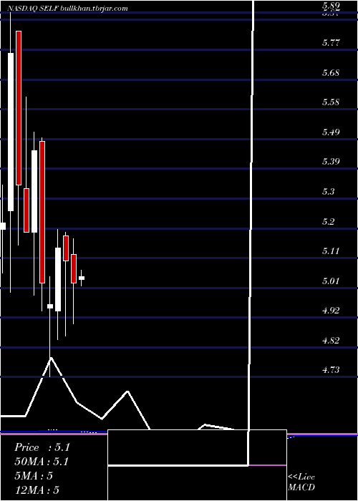The image size is (358, 501).
Task: Click the <<Live MACD label
Action: click(x=301, y=482)
